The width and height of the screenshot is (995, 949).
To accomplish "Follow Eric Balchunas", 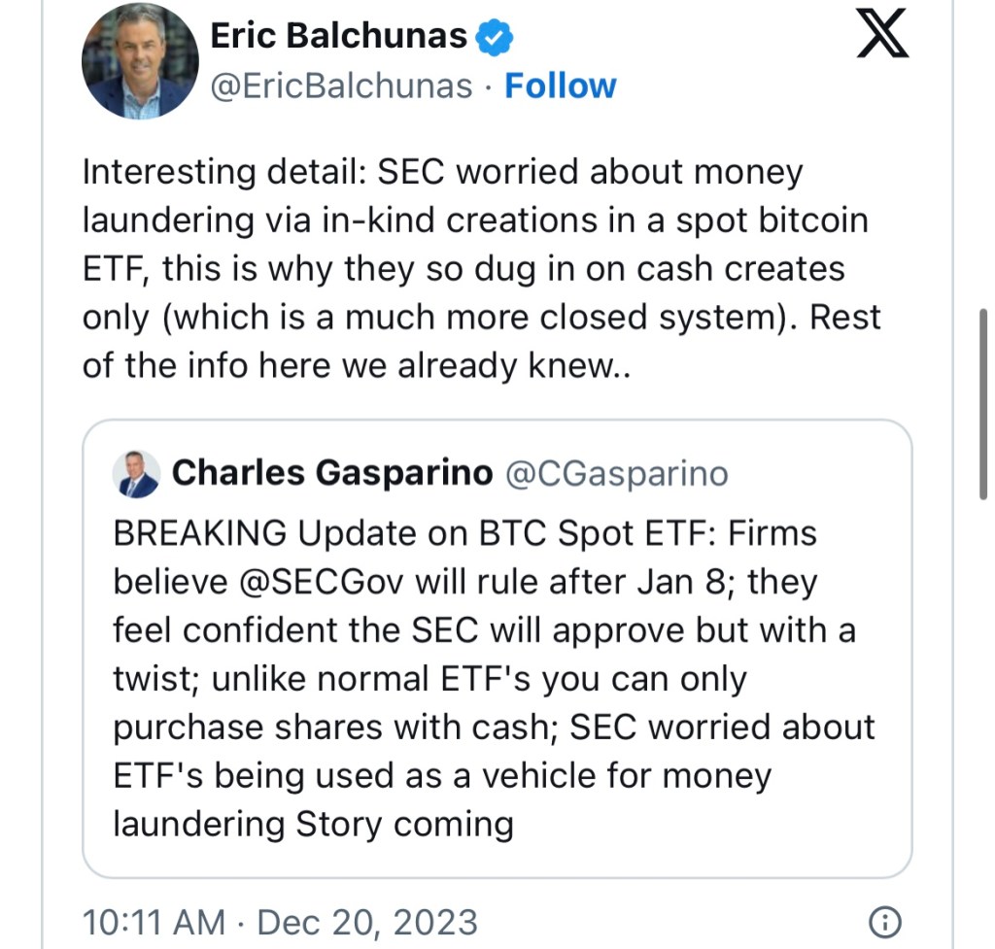I will [560, 85].
